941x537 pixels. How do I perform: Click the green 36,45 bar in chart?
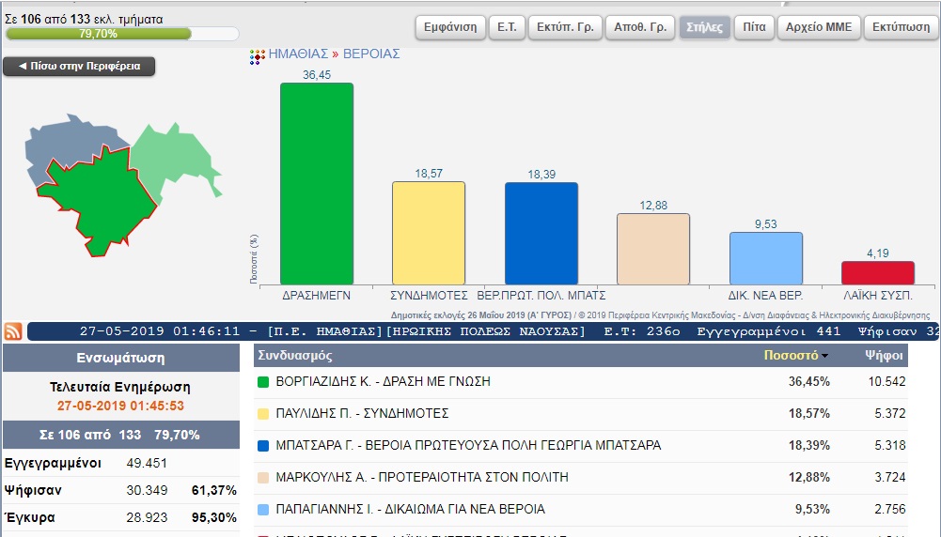tap(317, 183)
